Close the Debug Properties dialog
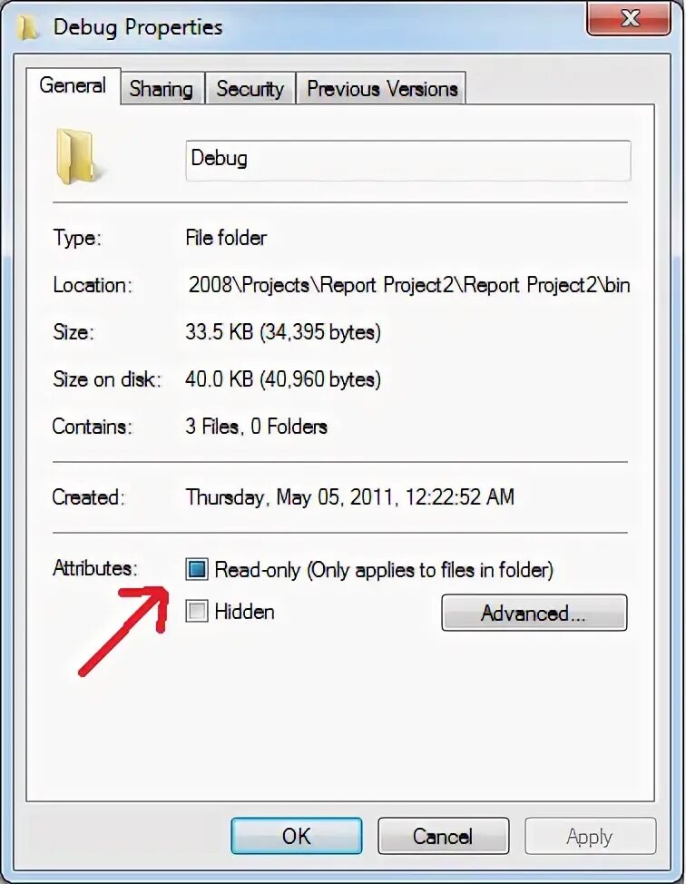This screenshot has height=884, width=686. click(628, 18)
